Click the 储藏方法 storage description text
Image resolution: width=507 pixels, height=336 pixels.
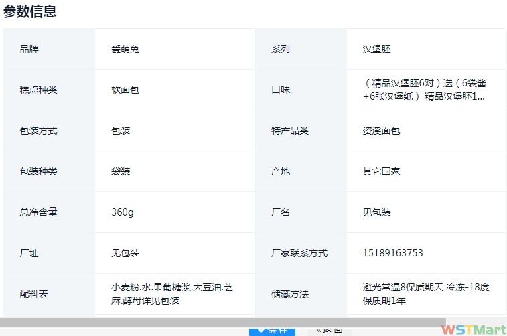tap(425, 294)
